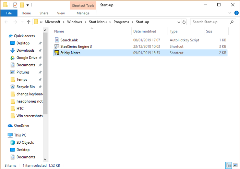Screen dimensions: 240x169
Task: Click the Search Start-up box
Action: click(213, 22)
